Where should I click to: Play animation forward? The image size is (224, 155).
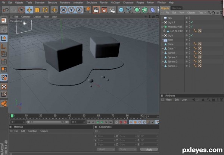102,122
